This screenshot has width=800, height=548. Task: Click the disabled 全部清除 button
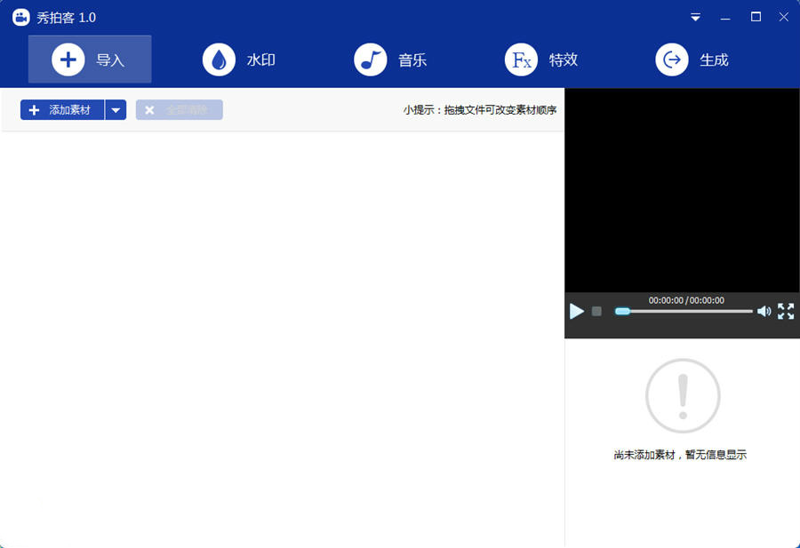[179, 110]
